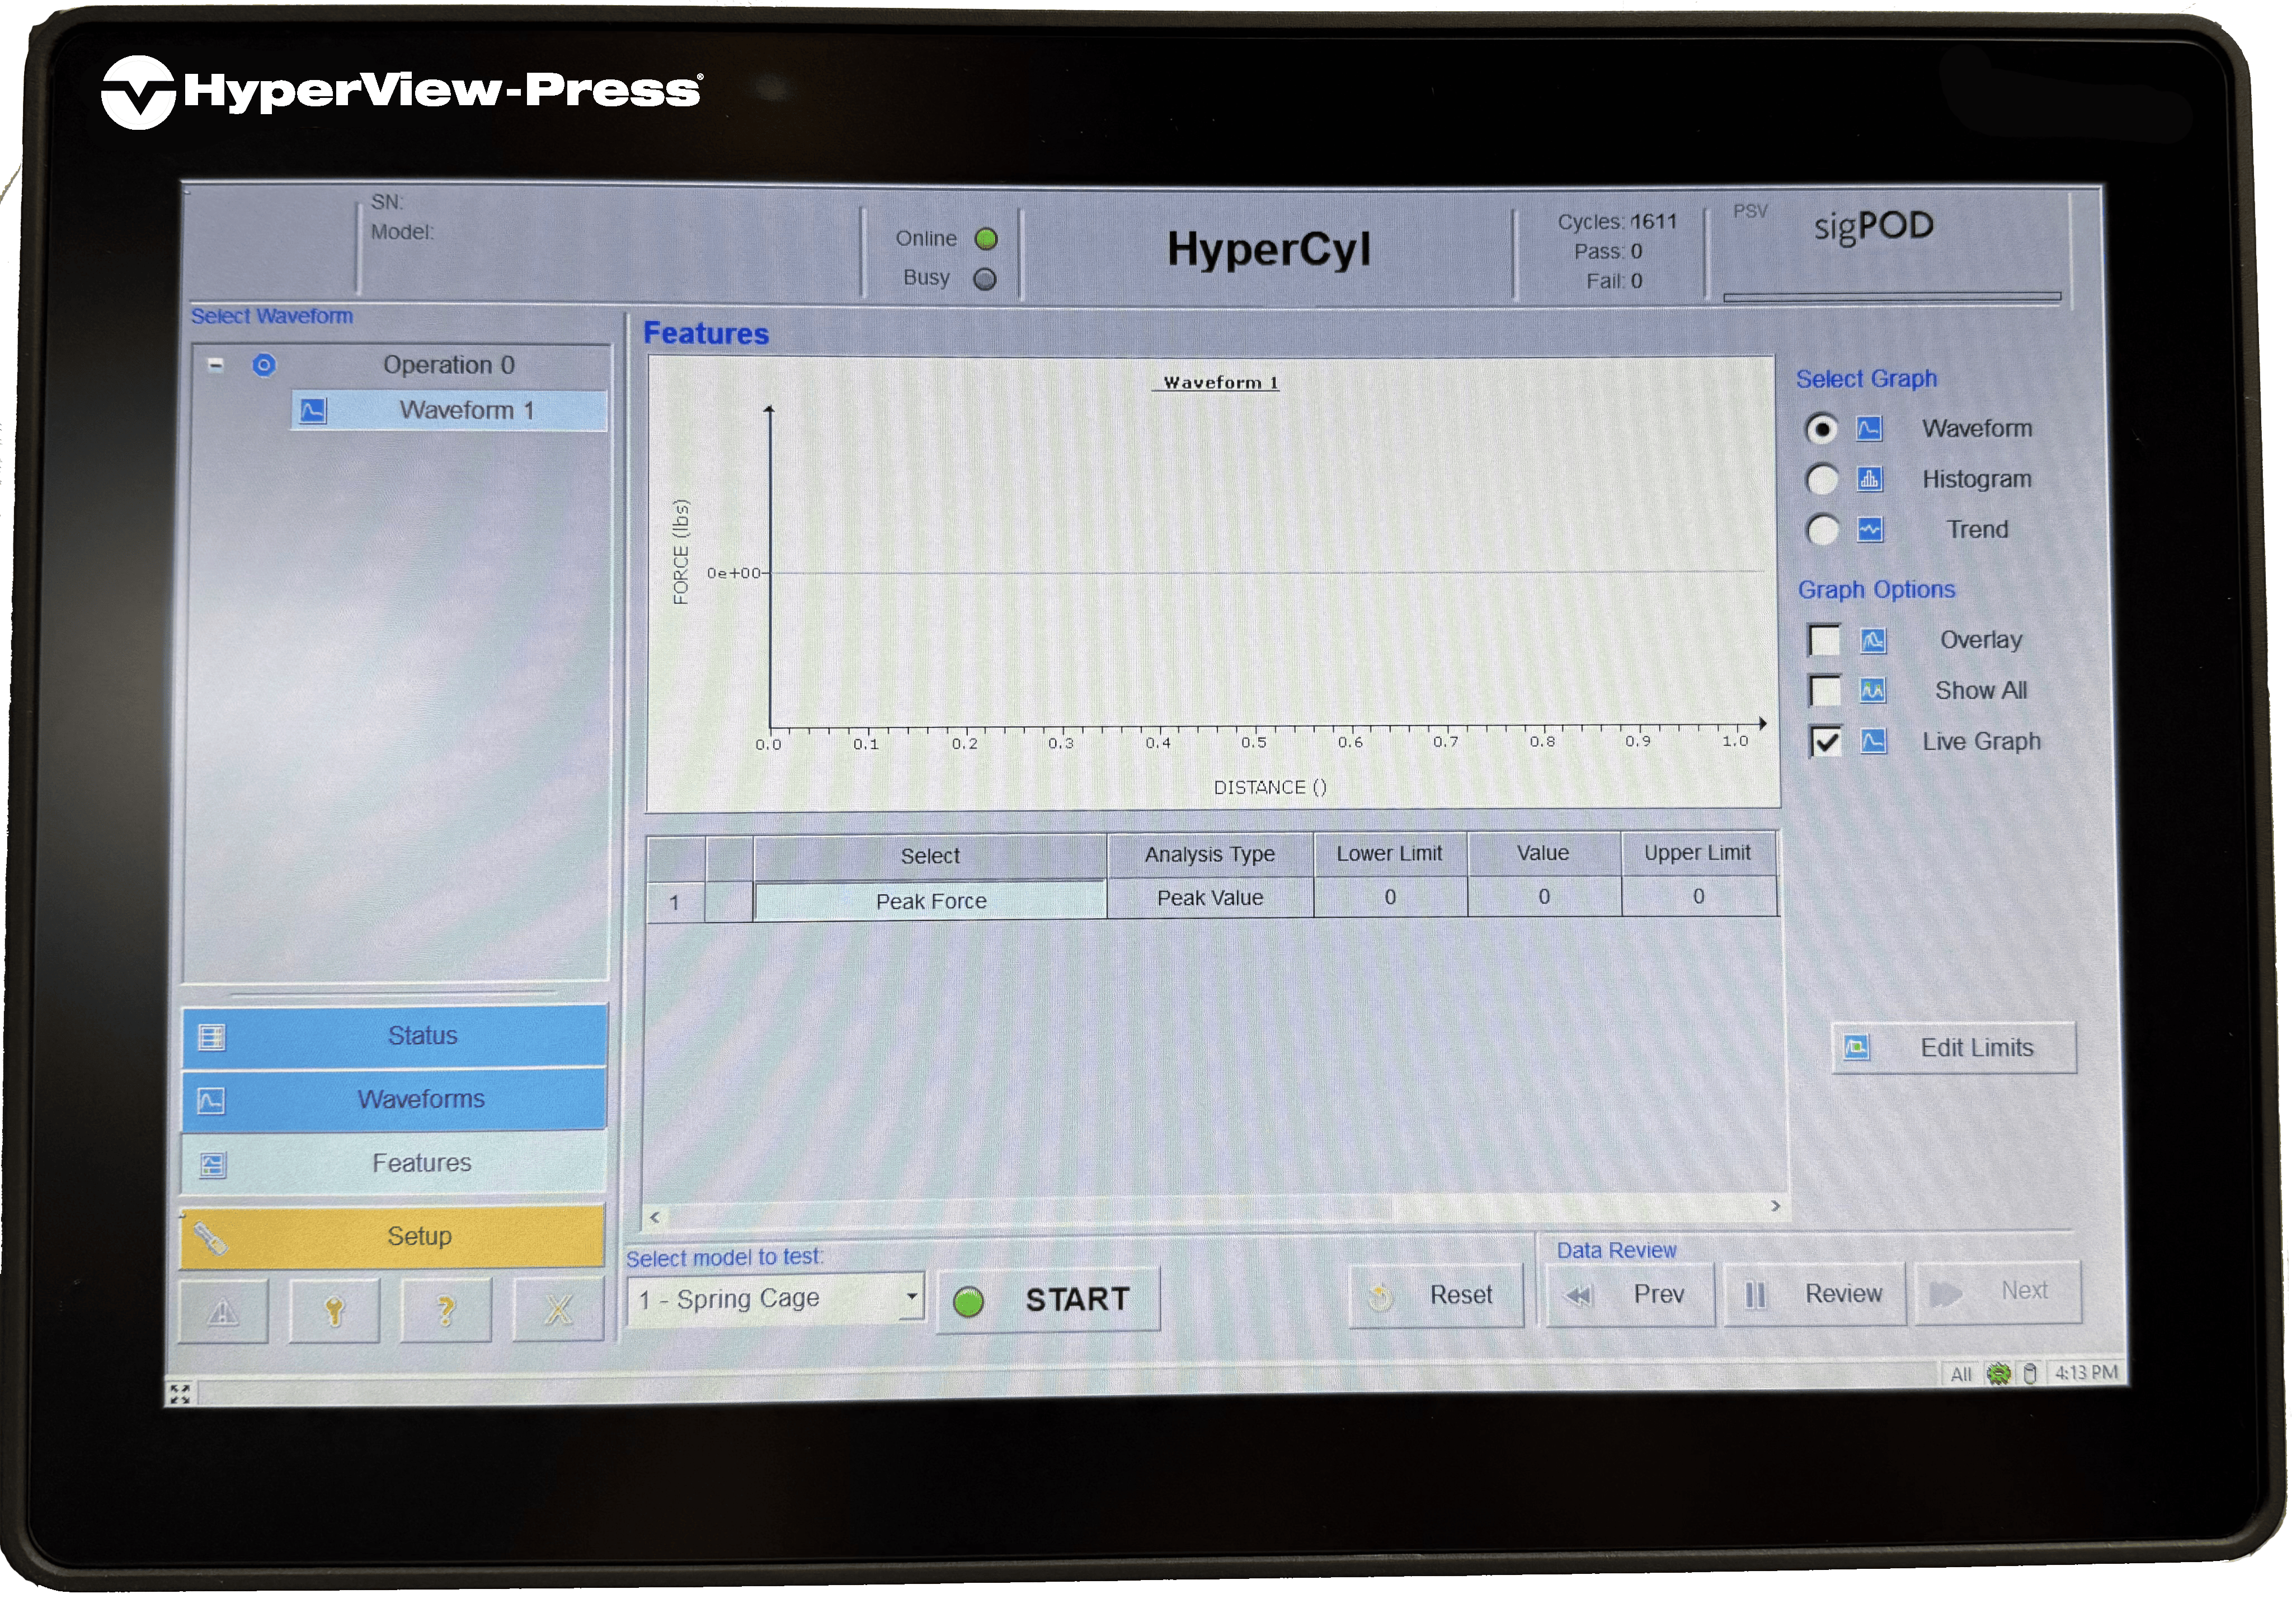Click the Lower Limit column header

1390,854
